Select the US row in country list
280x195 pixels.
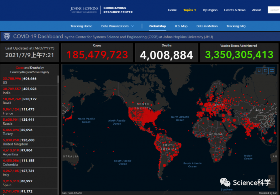[x=29, y=80]
